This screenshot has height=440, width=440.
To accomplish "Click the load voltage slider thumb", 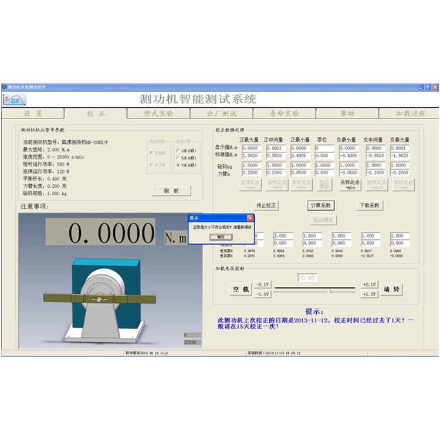I will pyautogui.click(x=330, y=291).
